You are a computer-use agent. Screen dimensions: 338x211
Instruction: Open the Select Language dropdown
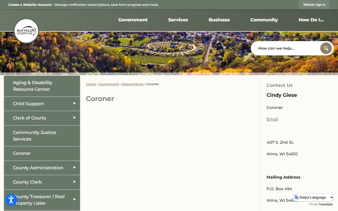click(x=313, y=197)
